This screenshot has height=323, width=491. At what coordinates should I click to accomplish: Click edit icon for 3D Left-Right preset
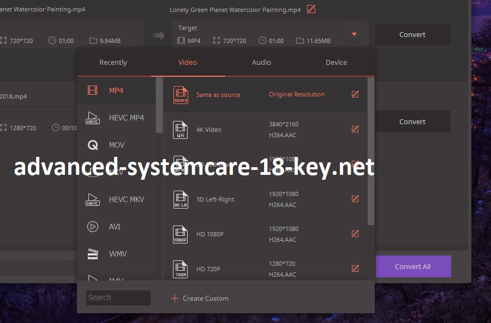click(x=355, y=199)
